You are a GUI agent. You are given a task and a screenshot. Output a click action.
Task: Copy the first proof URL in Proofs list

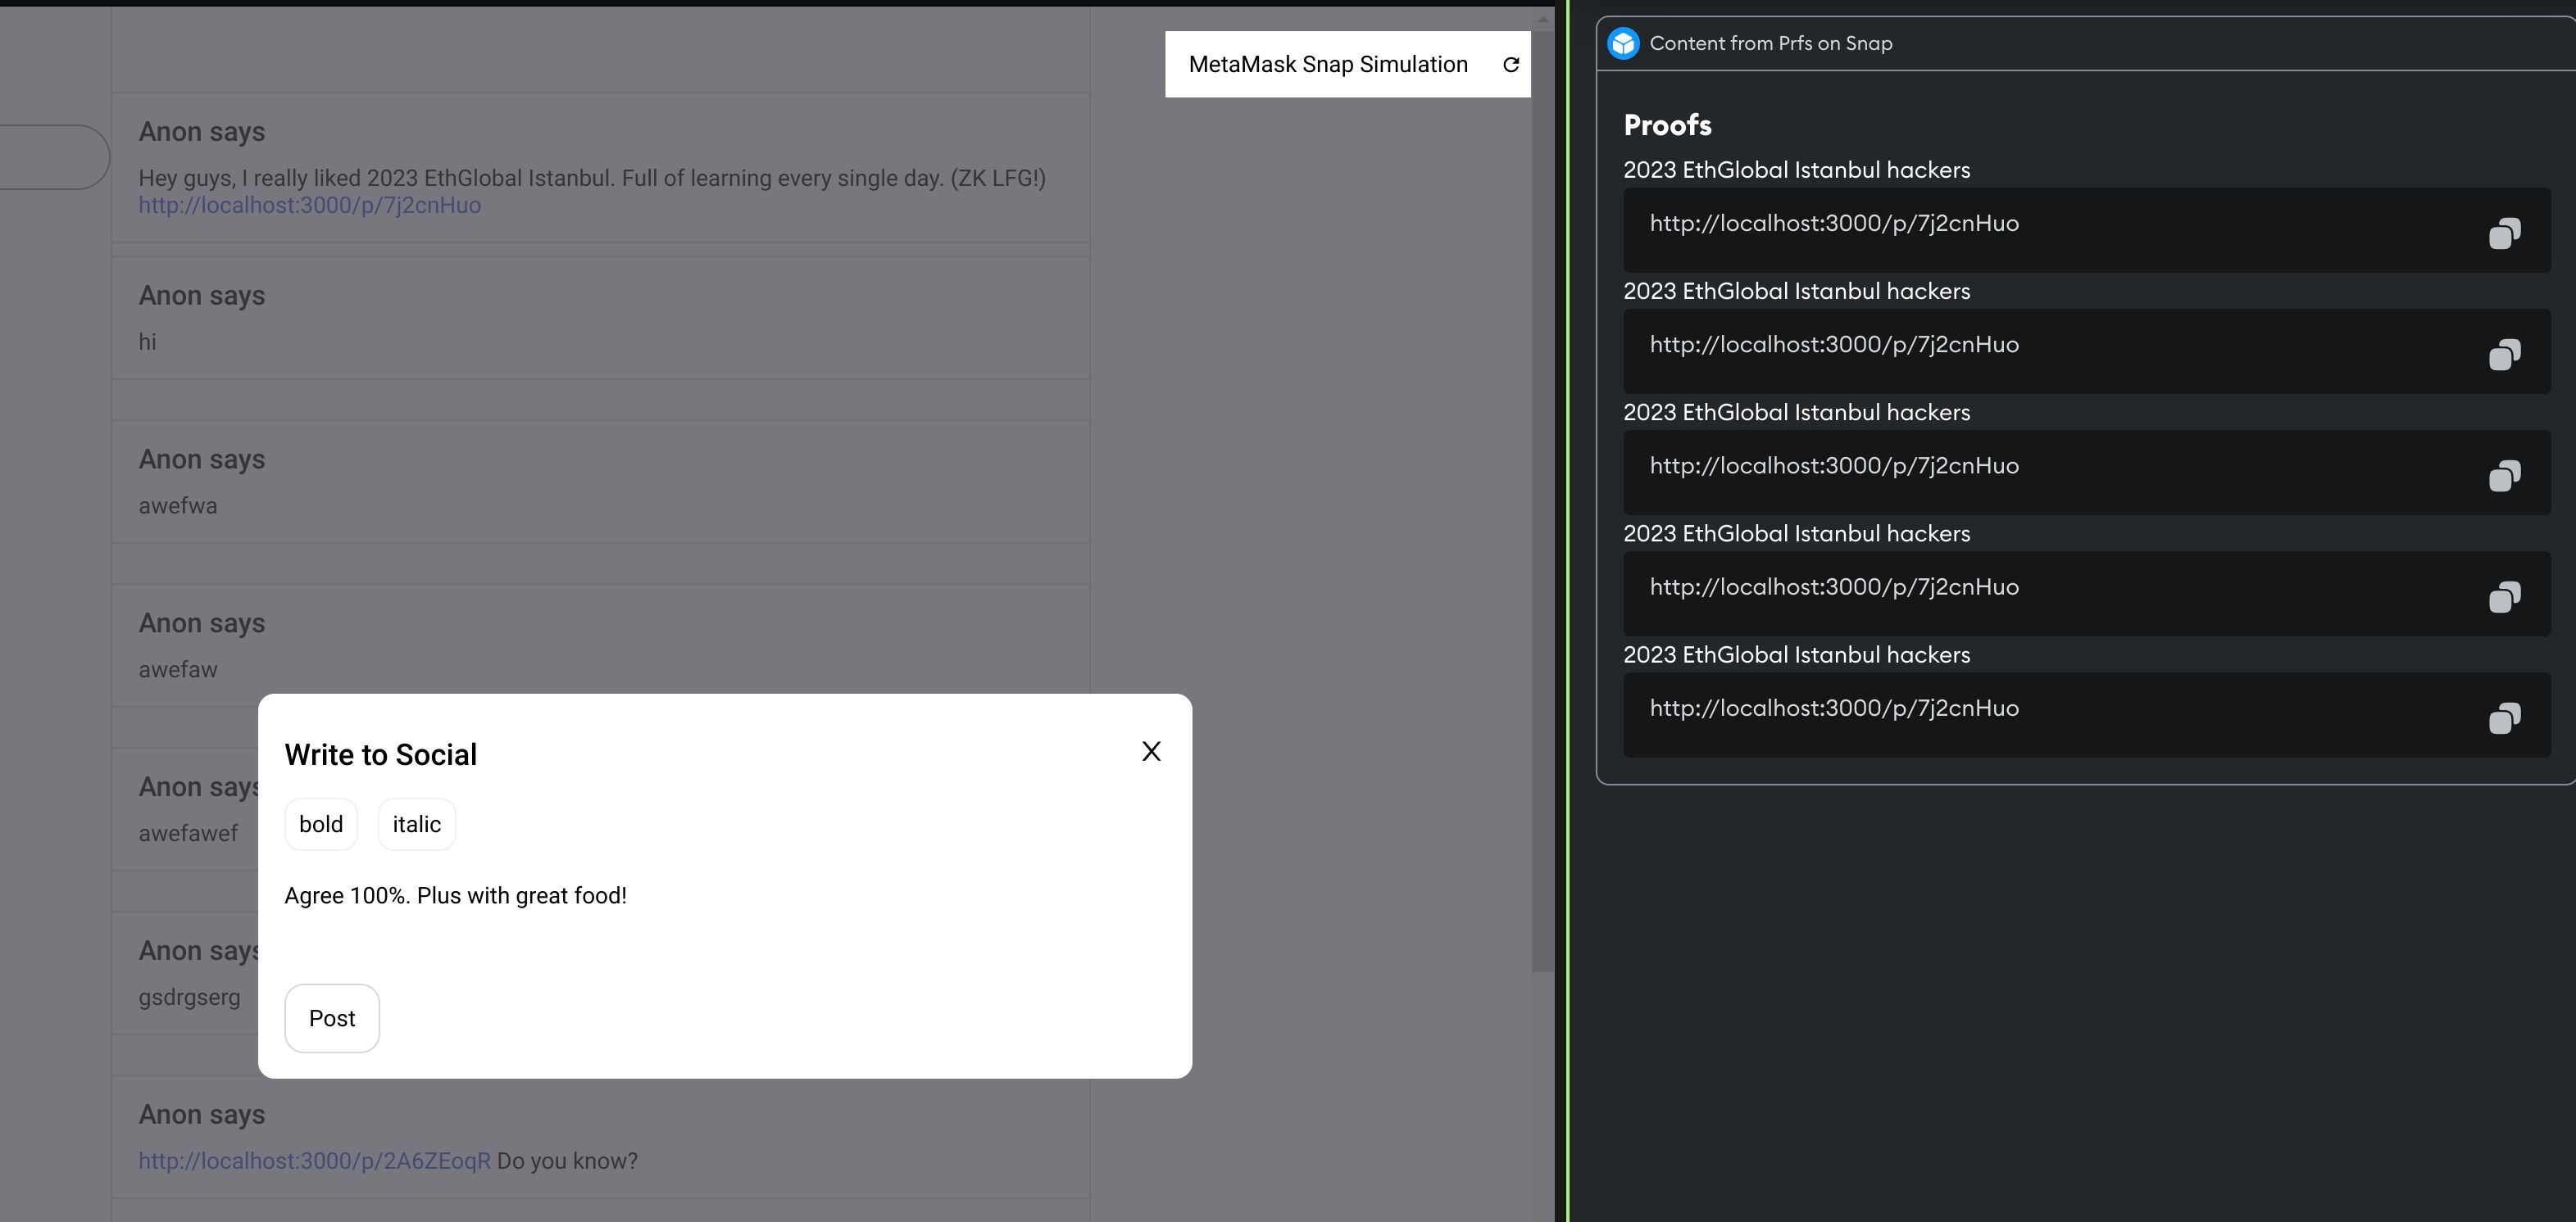pos(2504,233)
